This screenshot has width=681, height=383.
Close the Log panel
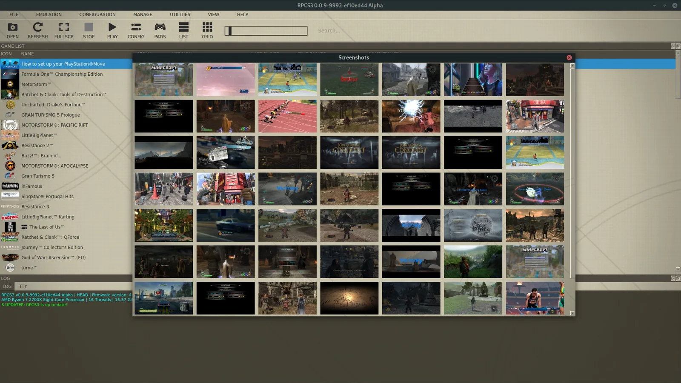point(678,278)
